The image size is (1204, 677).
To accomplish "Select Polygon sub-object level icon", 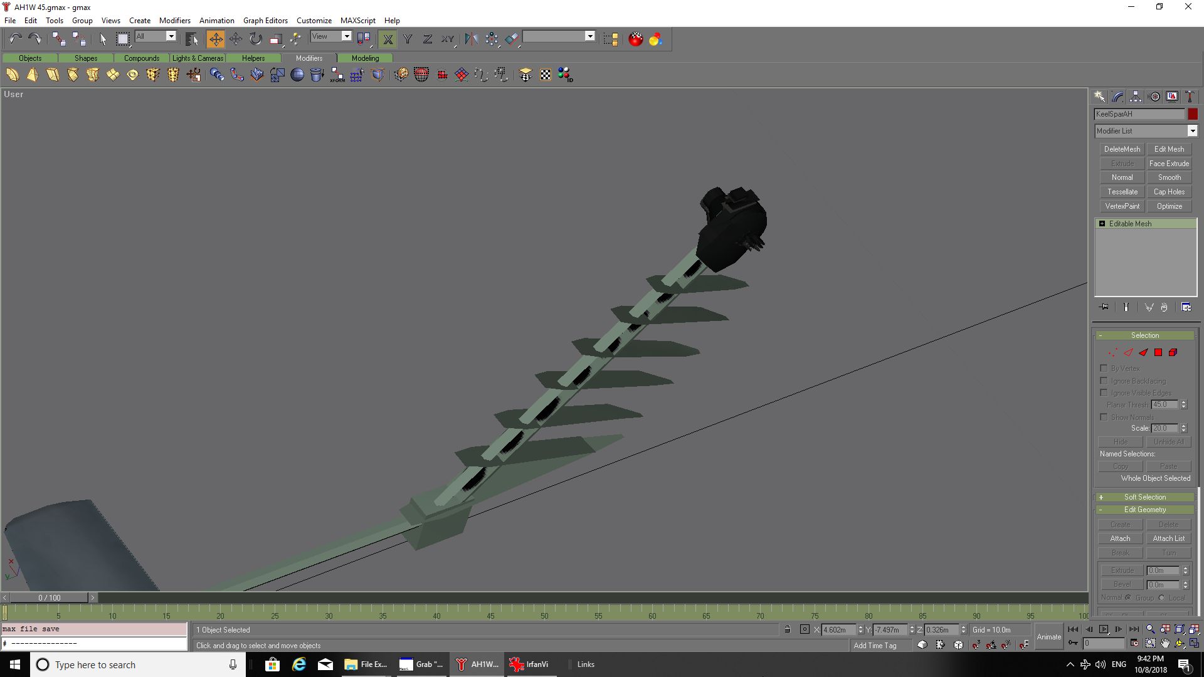I will tap(1158, 353).
